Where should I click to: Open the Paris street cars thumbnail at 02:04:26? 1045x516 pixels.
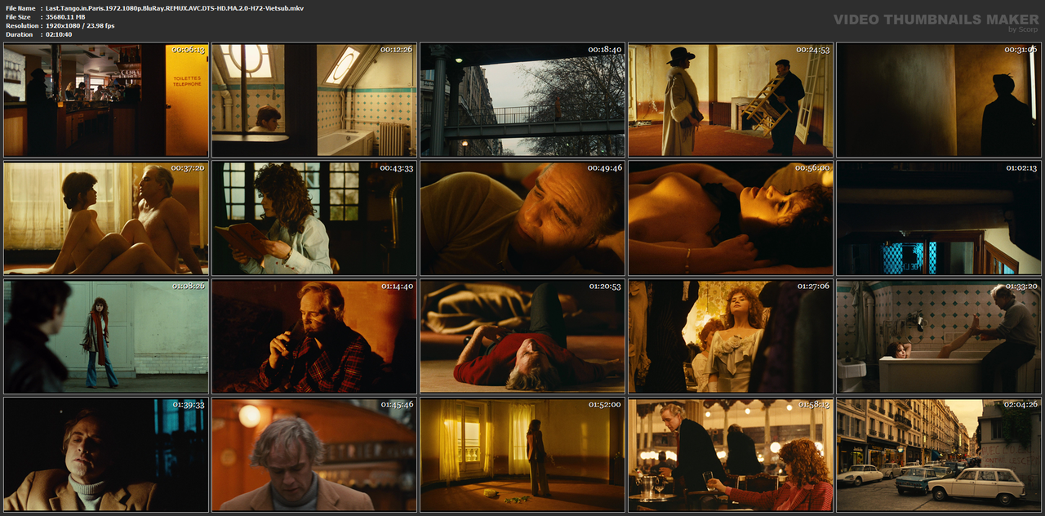tap(939, 455)
